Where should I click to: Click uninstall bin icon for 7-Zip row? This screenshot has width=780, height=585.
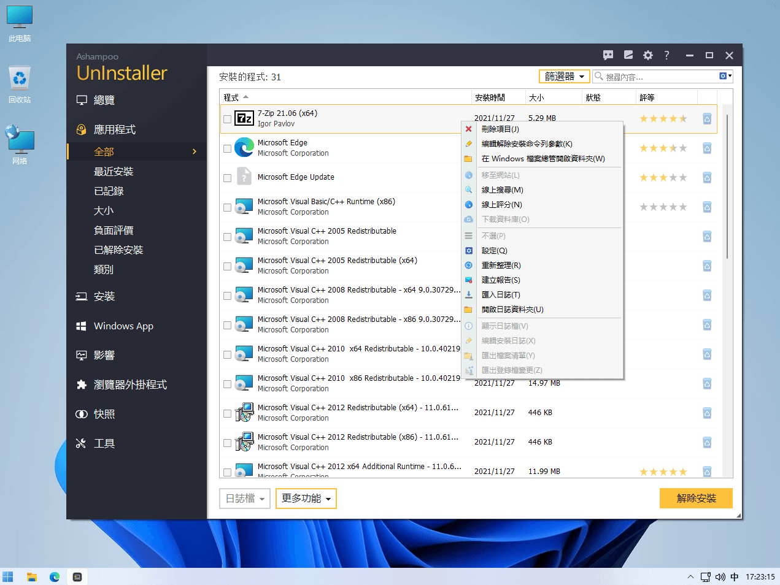(707, 118)
